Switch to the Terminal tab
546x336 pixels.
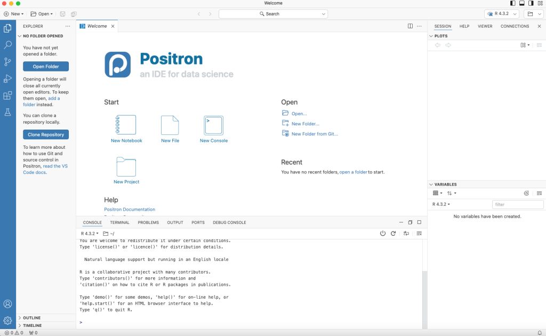pyautogui.click(x=119, y=222)
